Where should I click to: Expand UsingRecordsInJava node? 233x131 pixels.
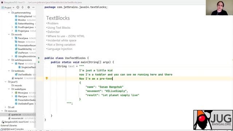pos(12,56)
